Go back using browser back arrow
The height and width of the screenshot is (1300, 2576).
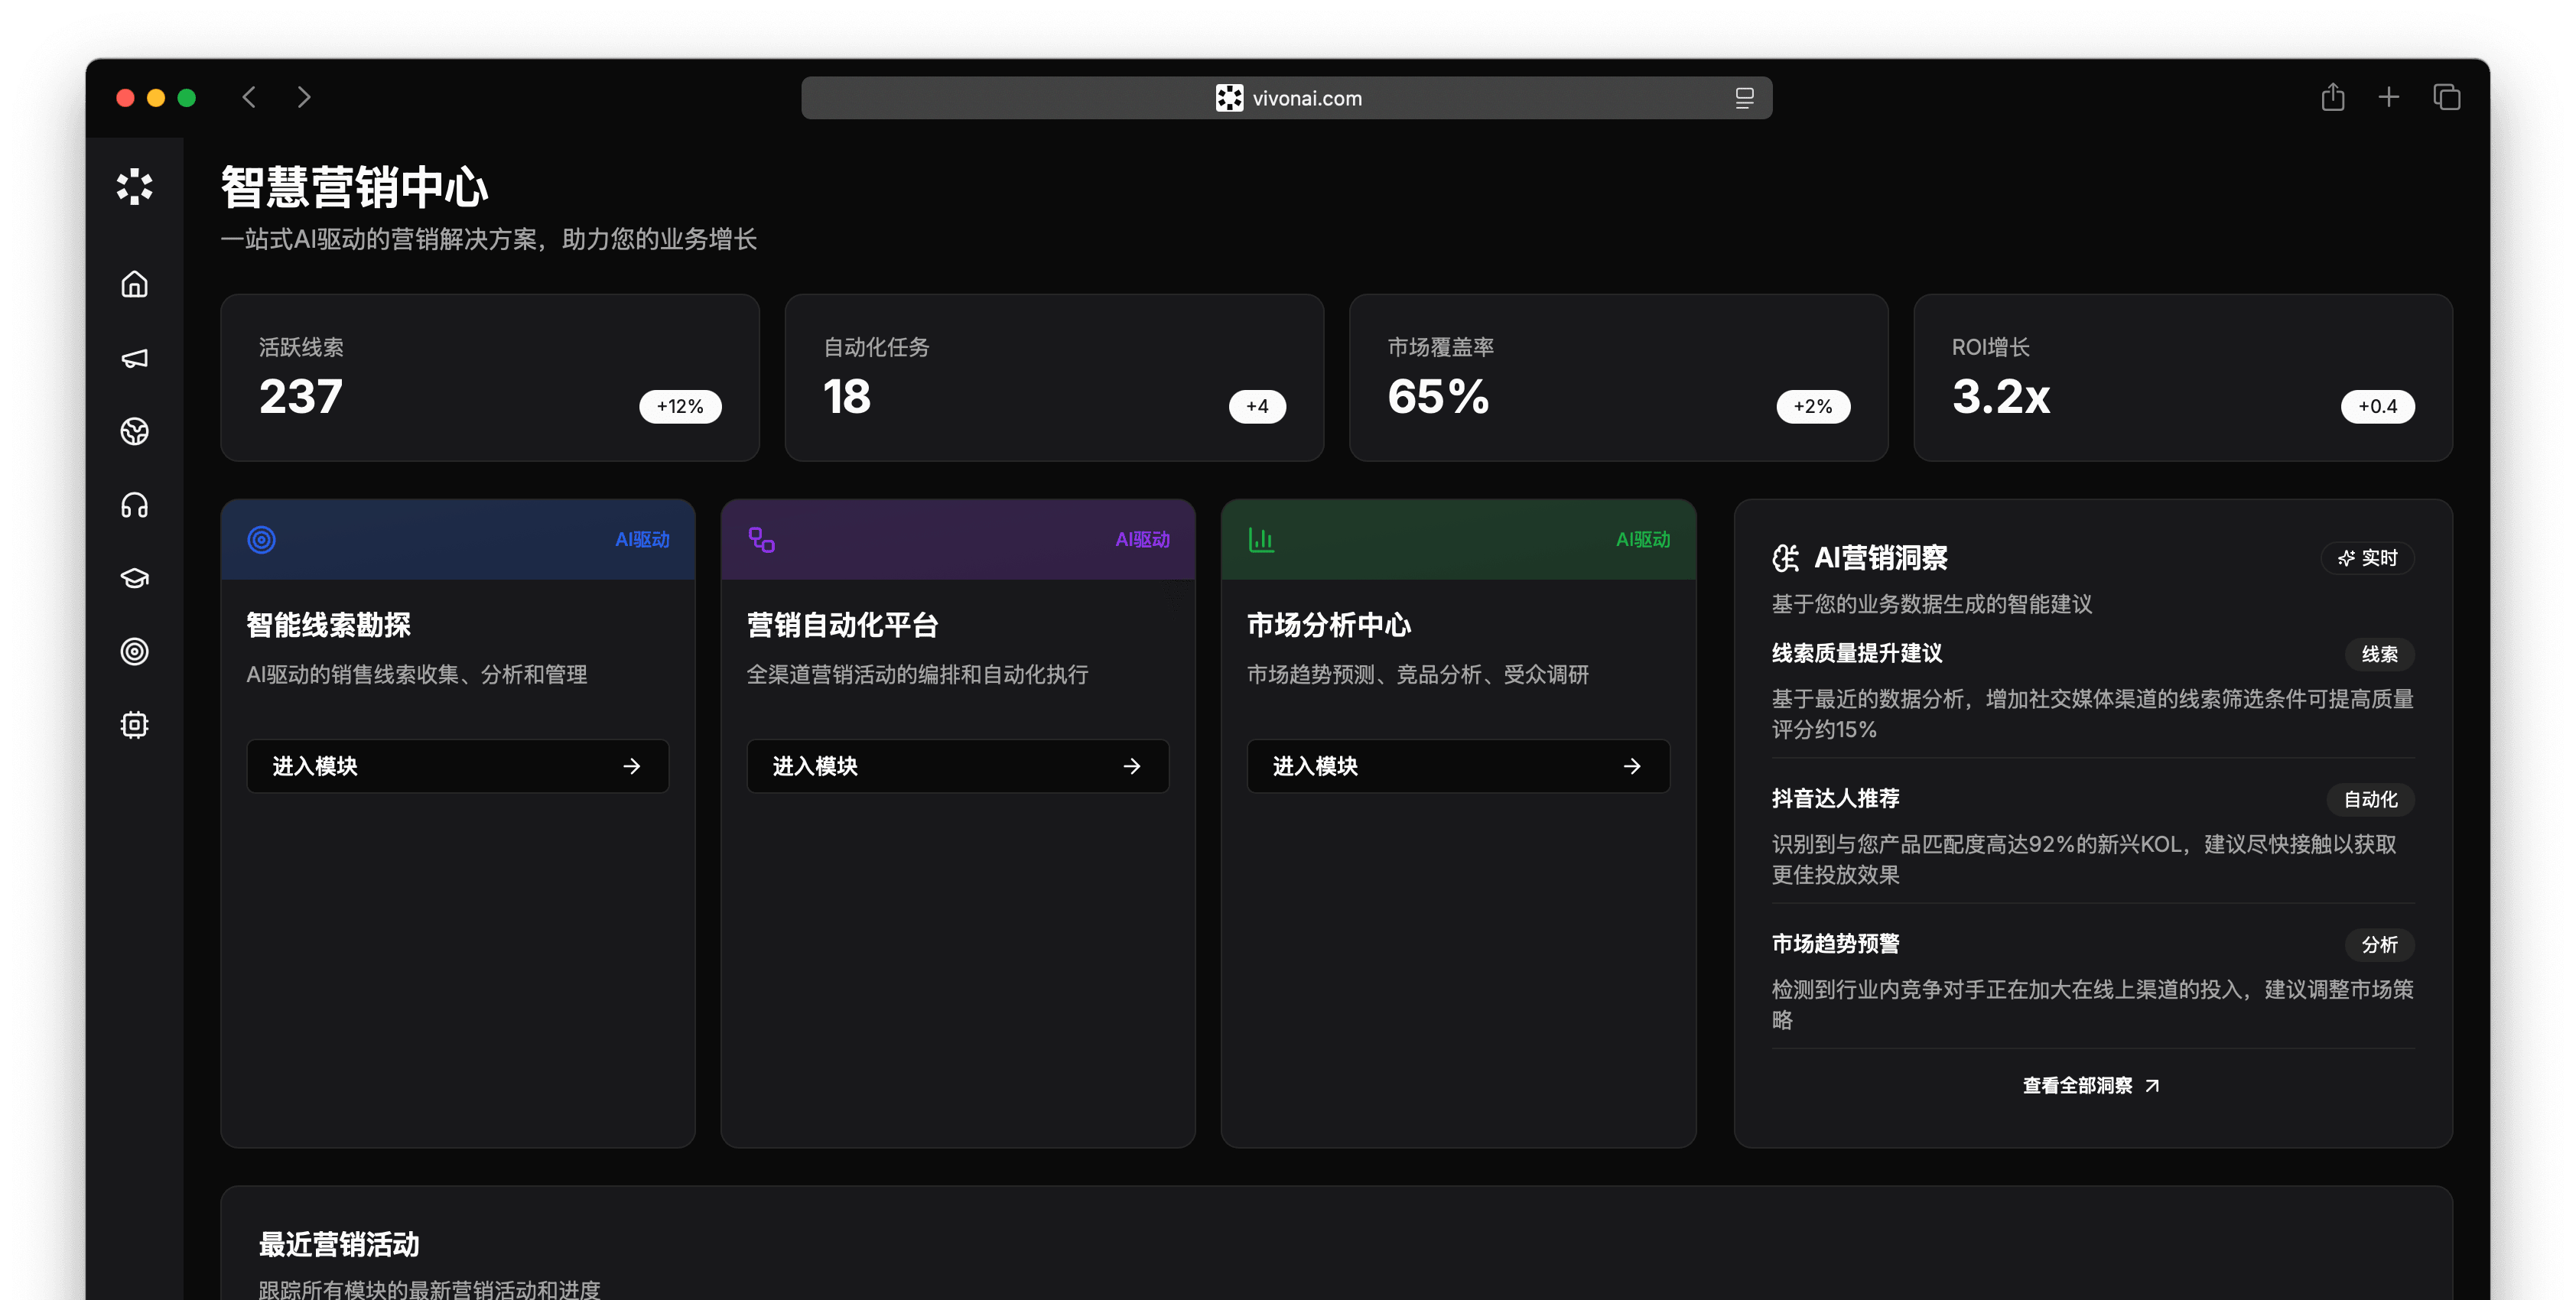pos(249,97)
